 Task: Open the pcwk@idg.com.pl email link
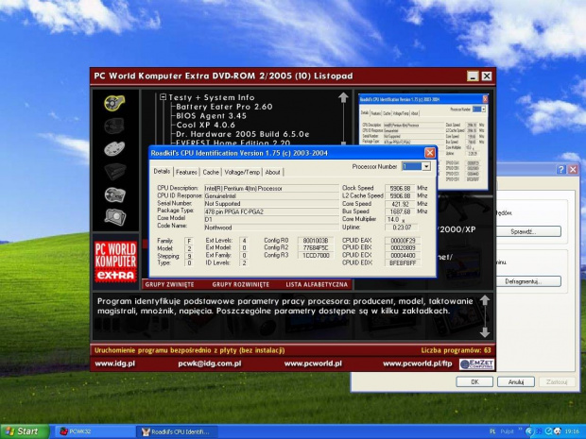tap(209, 363)
